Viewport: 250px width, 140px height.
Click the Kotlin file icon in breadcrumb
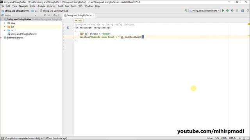tap(41, 11)
